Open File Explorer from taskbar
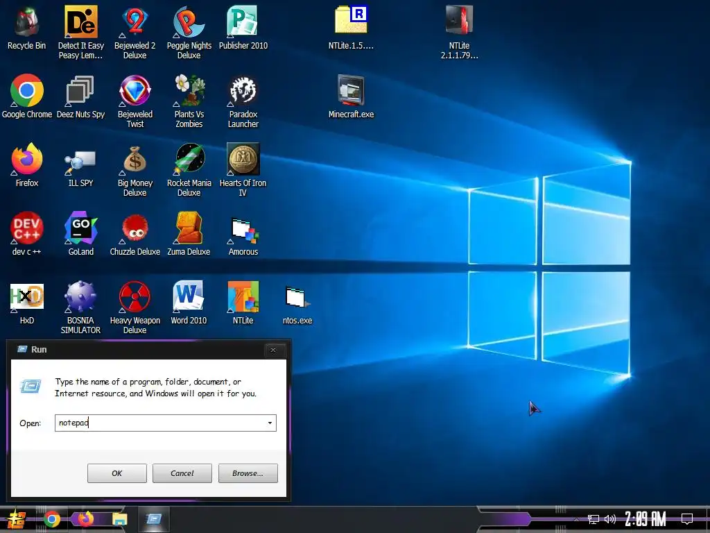 (x=119, y=519)
